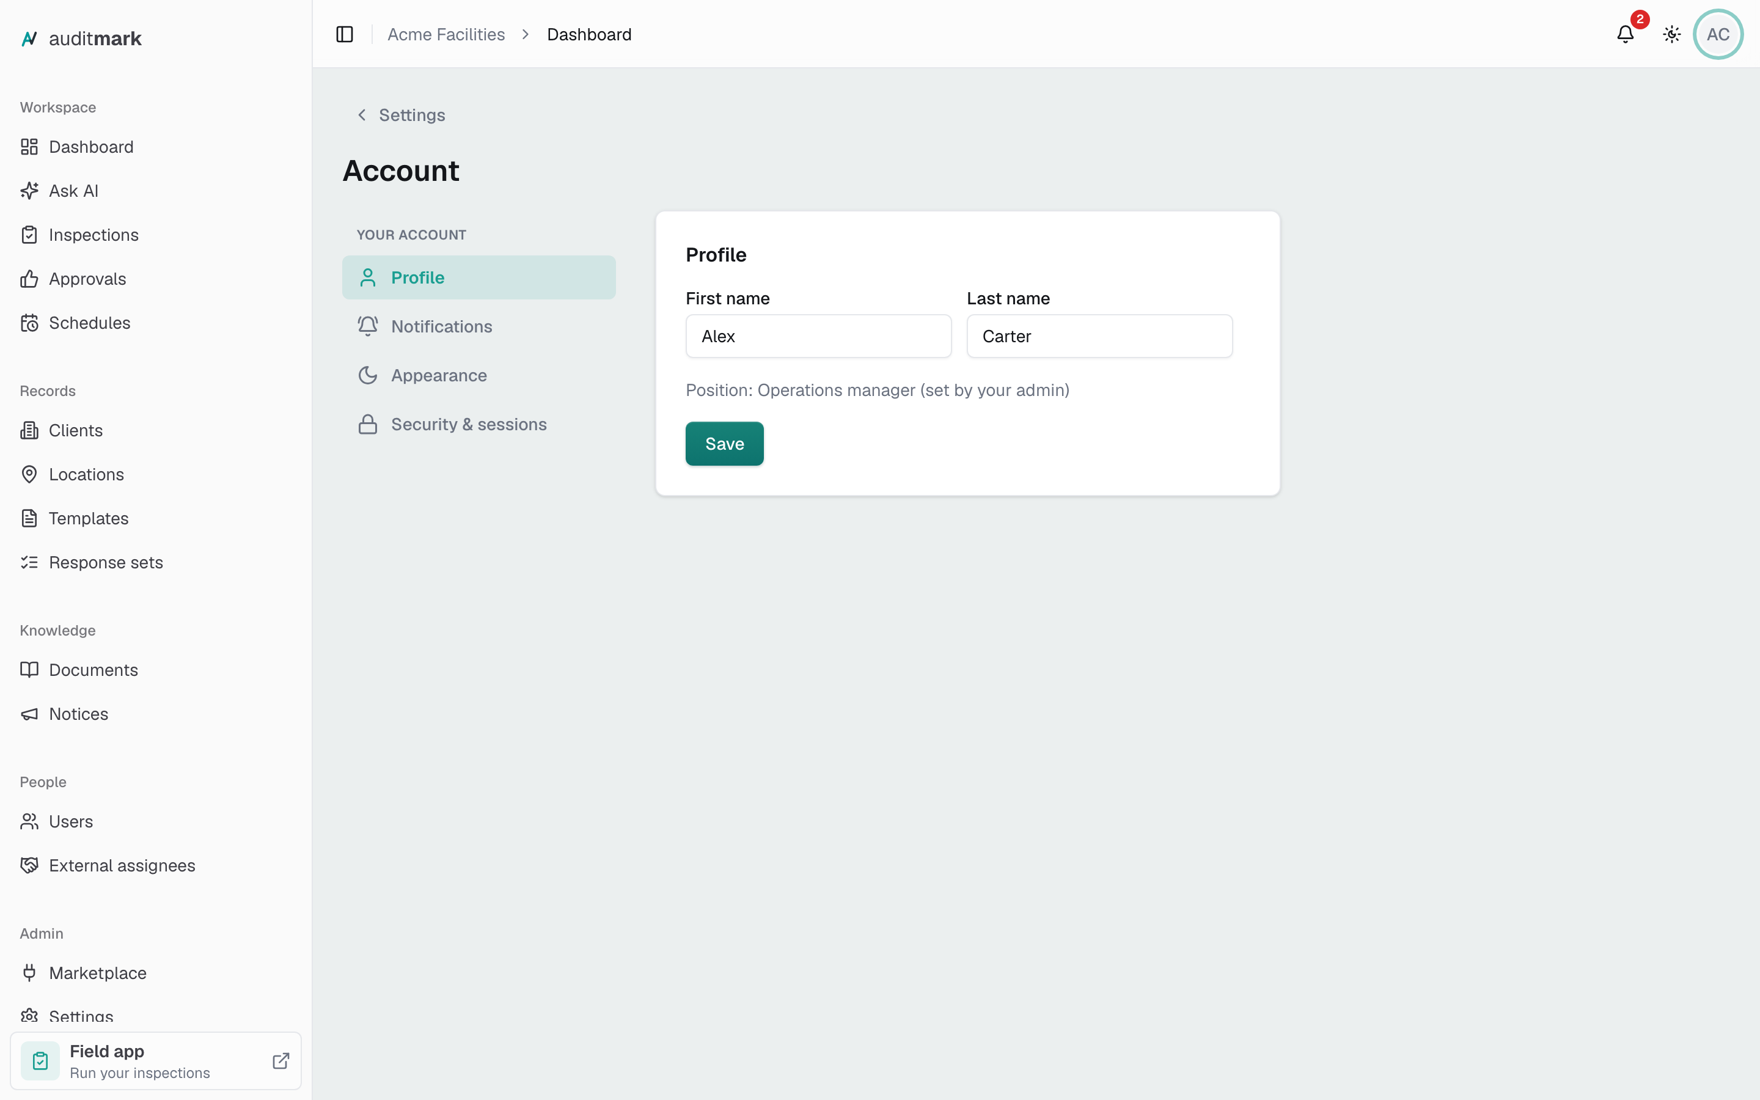Open the AC user avatar menu

pos(1718,34)
